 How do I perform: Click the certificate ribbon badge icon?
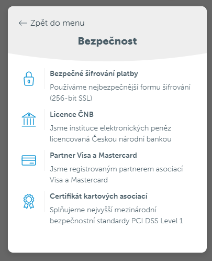[29, 201]
